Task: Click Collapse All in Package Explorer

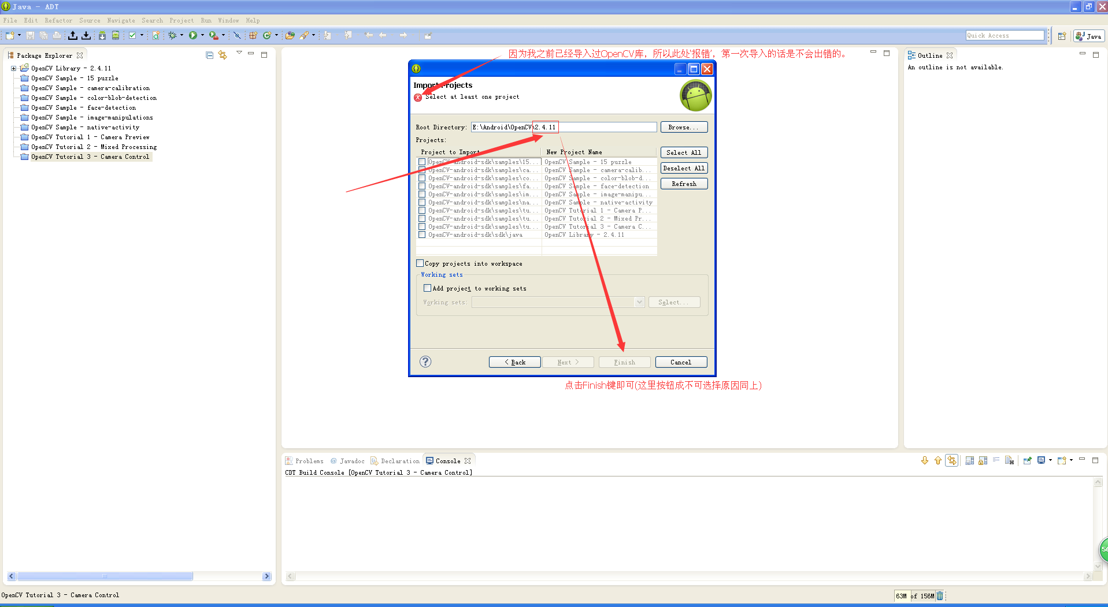Action: click(x=209, y=55)
